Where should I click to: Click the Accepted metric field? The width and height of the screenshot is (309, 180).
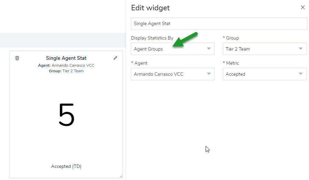tap(265, 74)
